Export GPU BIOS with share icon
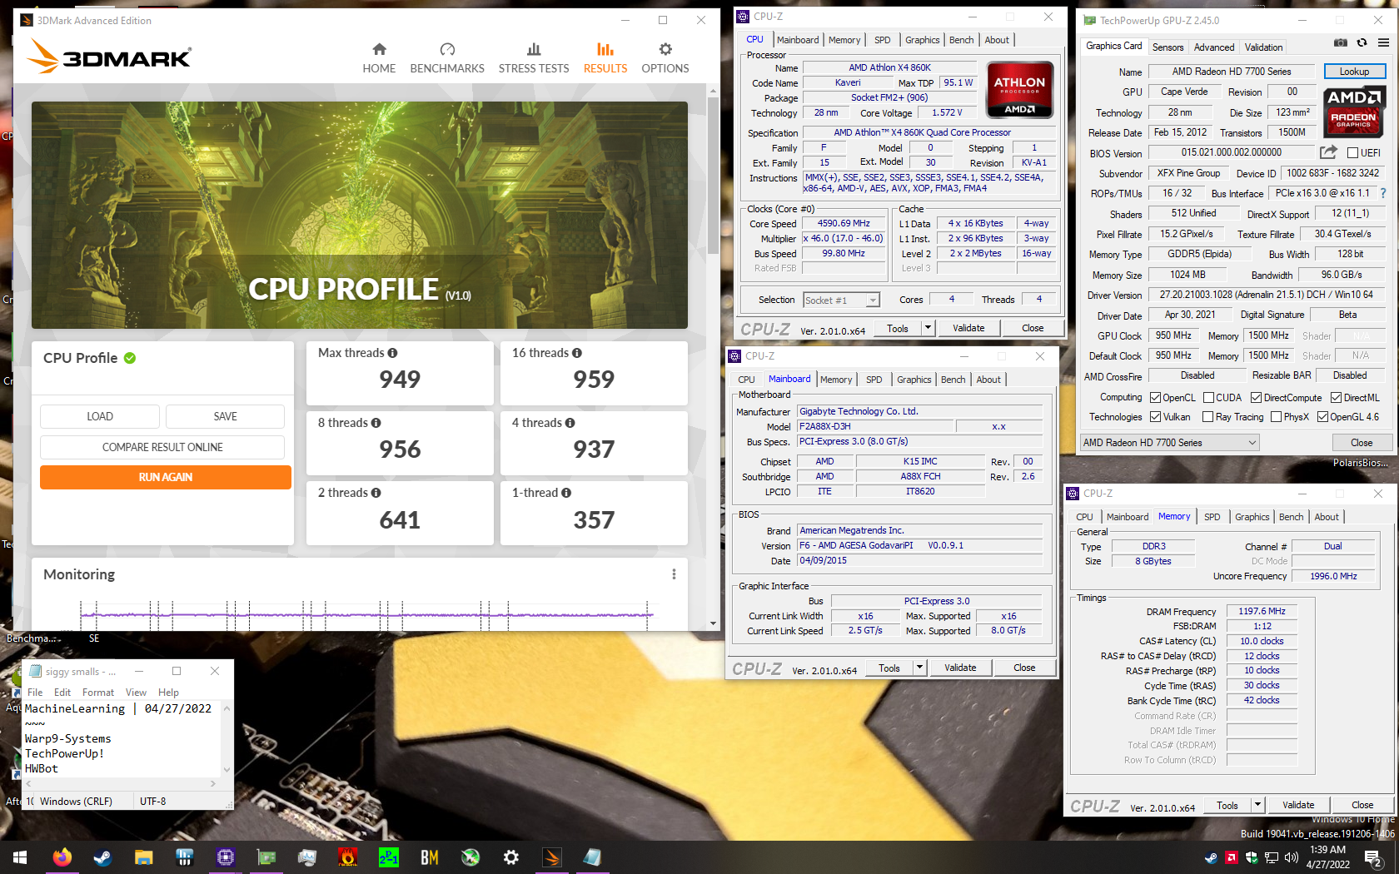Viewport: 1399px width, 874px height. (1328, 152)
